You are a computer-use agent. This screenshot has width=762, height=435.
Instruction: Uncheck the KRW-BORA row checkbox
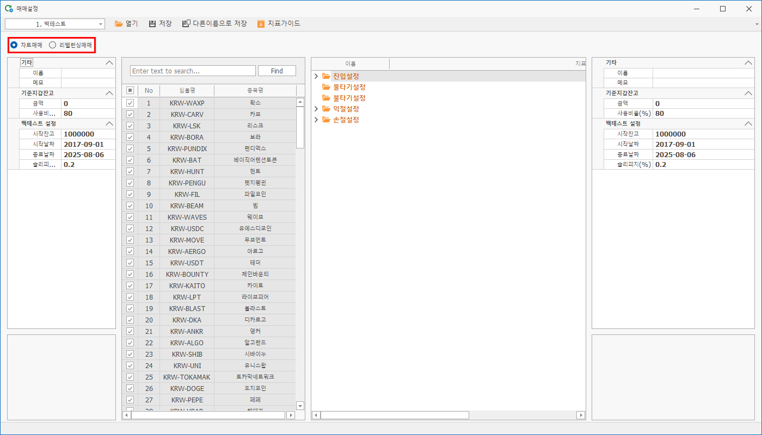click(130, 137)
